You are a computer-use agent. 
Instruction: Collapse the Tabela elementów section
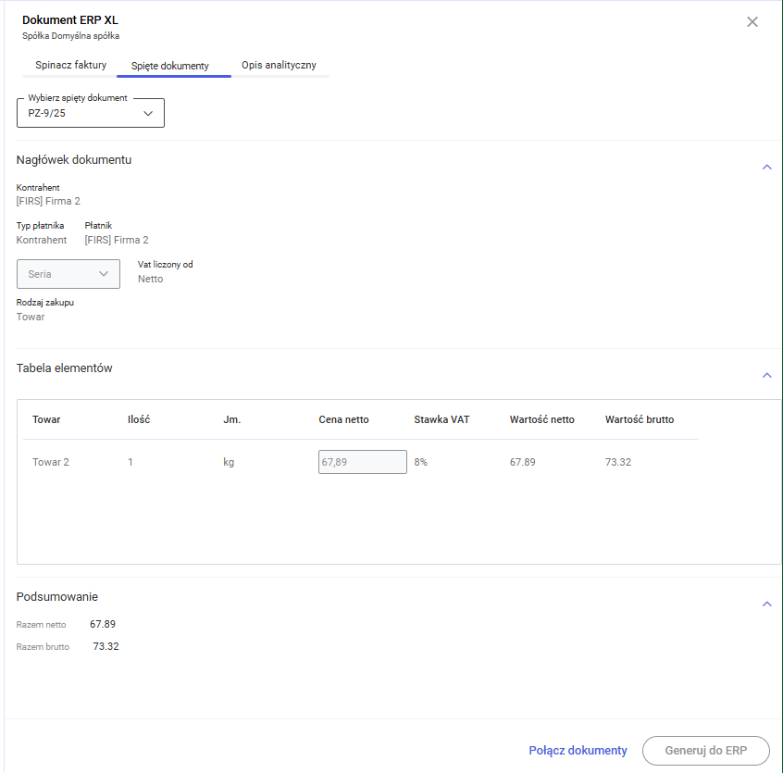(x=766, y=376)
